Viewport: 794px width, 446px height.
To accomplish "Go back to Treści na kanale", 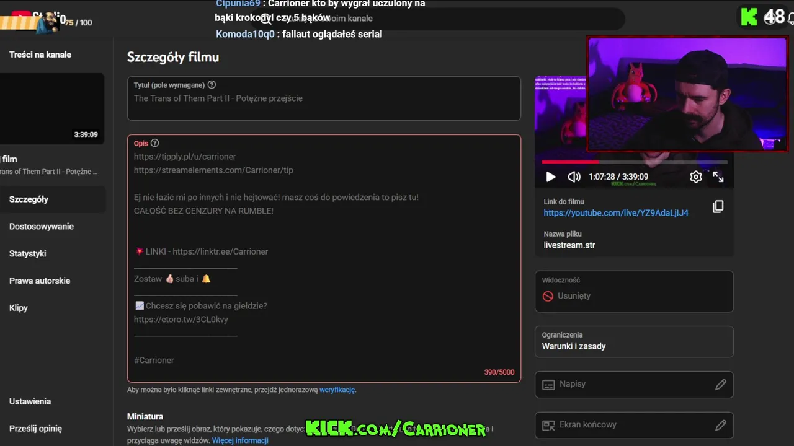I will (x=40, y=55).
